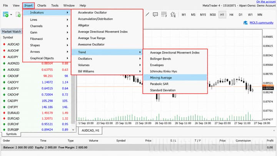The image size is (277, 156).
Task: Click the EURAUD red down arrow icon
Action: tap(4, 113)
